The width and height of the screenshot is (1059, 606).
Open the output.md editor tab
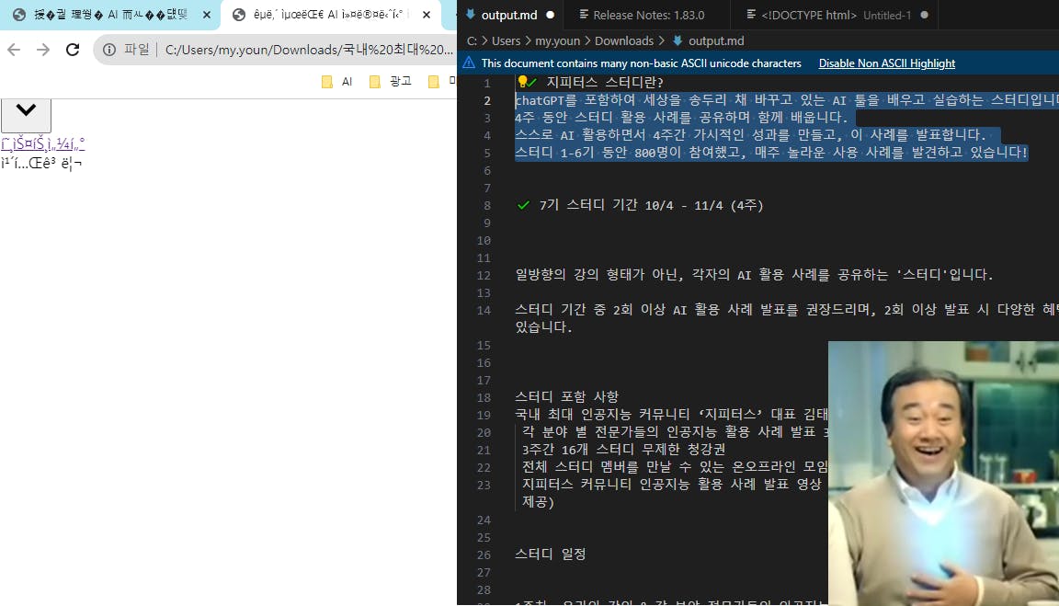(x=509, y=15)
